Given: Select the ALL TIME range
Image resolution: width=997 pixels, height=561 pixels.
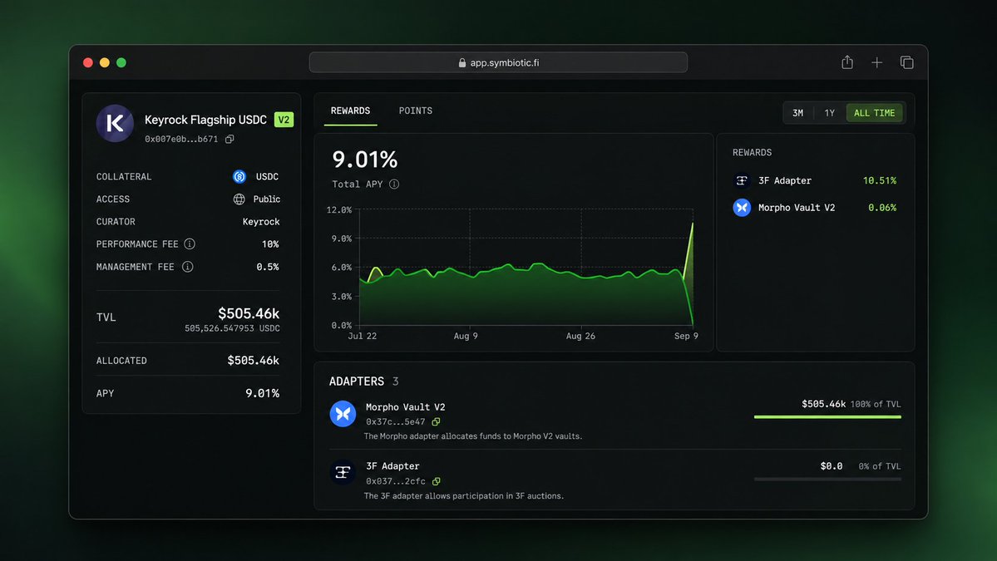Looking at the screenshot, I should pyautogui.click(x=874, y=113).
